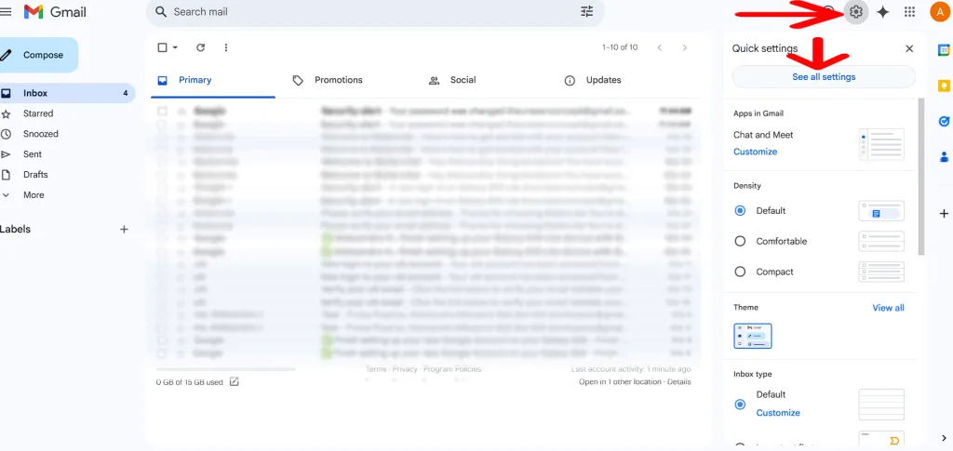Click View all themes link

888,308
